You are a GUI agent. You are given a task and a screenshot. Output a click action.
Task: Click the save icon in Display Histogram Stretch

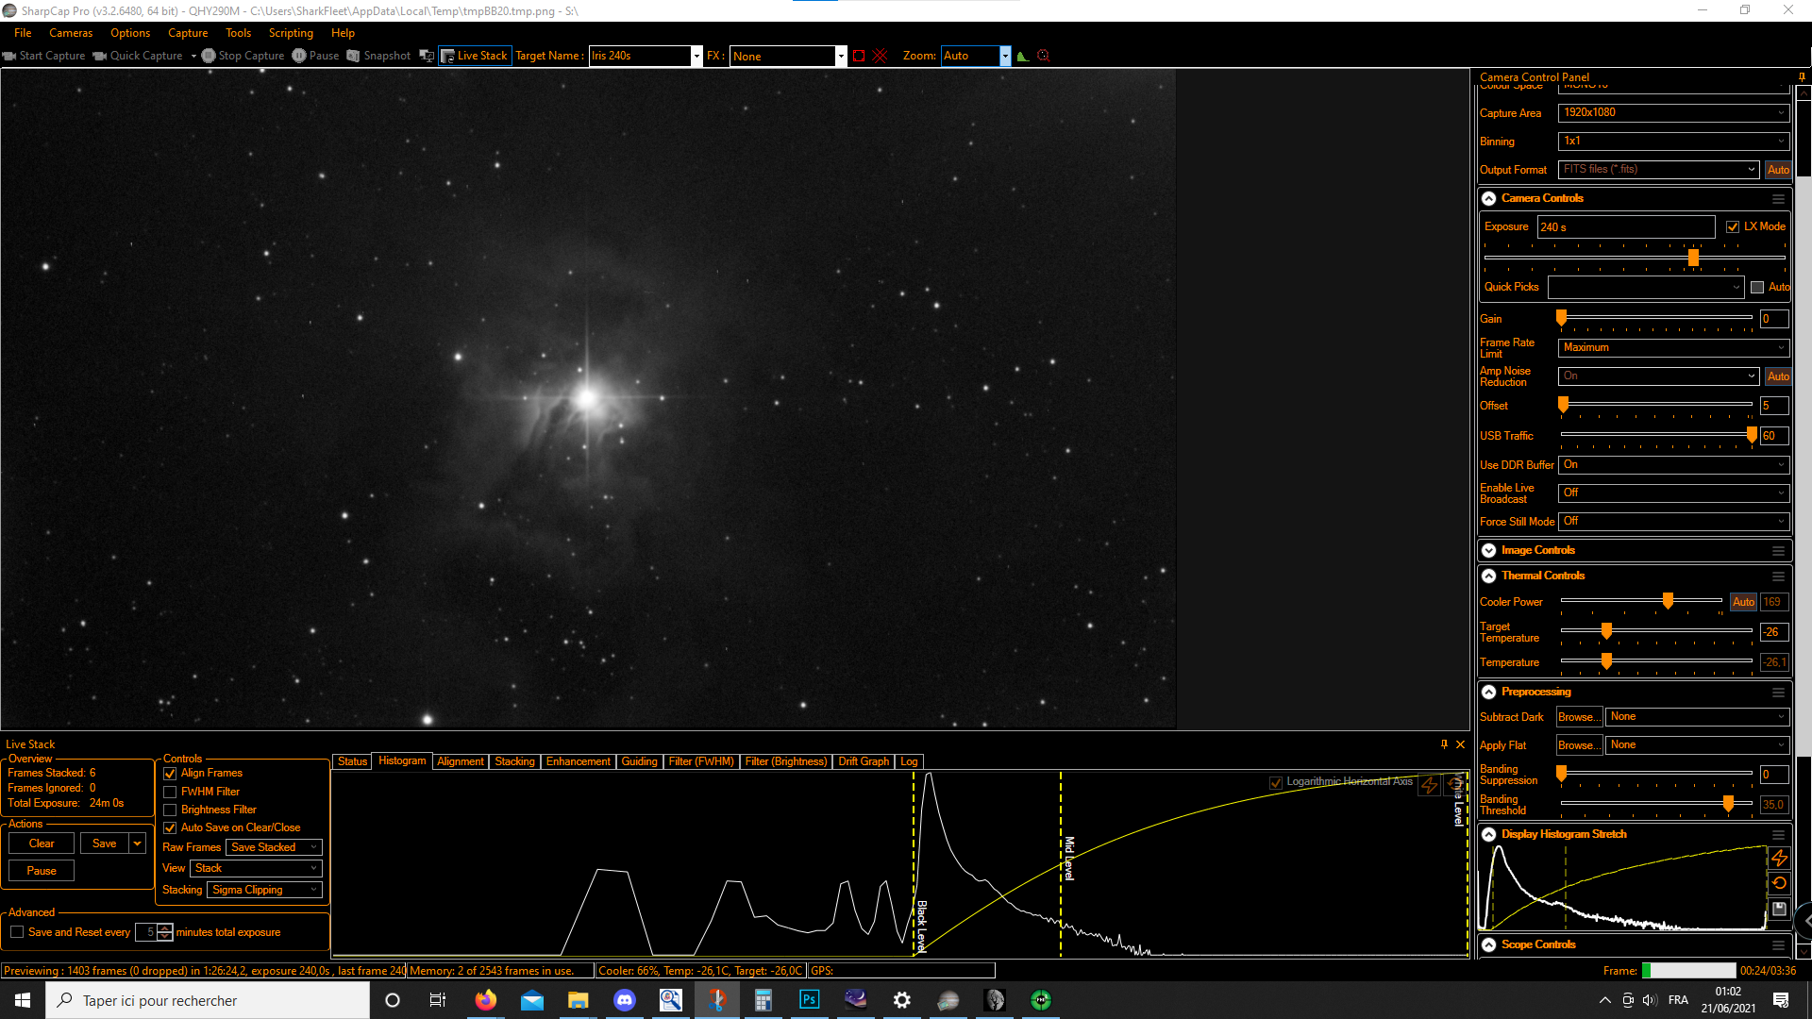(1779, 909)
